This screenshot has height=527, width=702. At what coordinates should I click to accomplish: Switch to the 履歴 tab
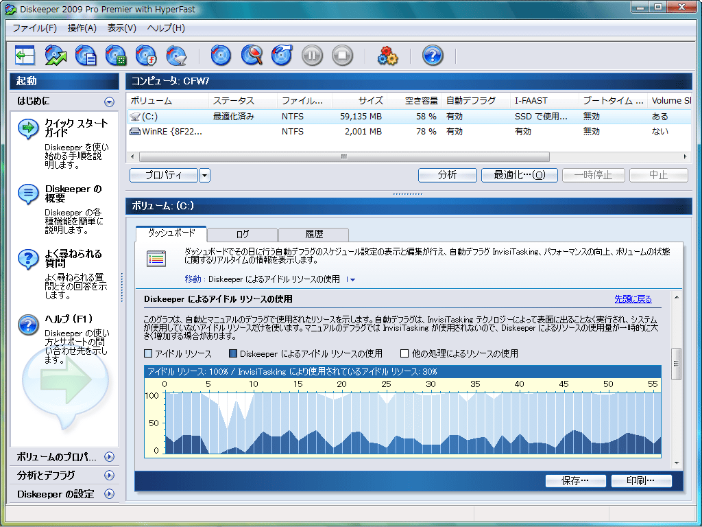coord(314,235)
